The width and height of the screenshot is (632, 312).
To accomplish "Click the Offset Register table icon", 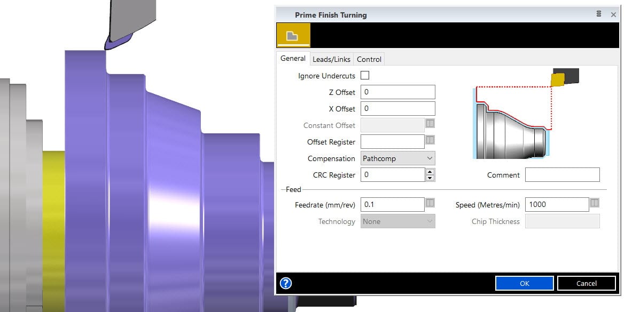I will pyautogui.click(x=430, y=140).
